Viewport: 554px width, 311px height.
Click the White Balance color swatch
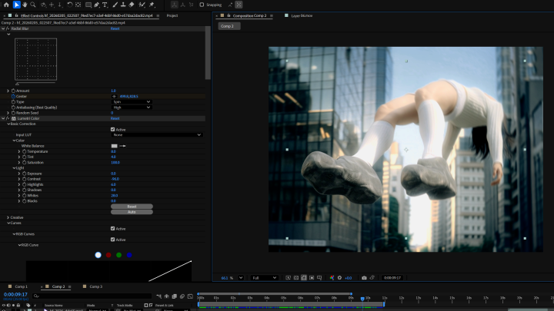coord(114,146)
